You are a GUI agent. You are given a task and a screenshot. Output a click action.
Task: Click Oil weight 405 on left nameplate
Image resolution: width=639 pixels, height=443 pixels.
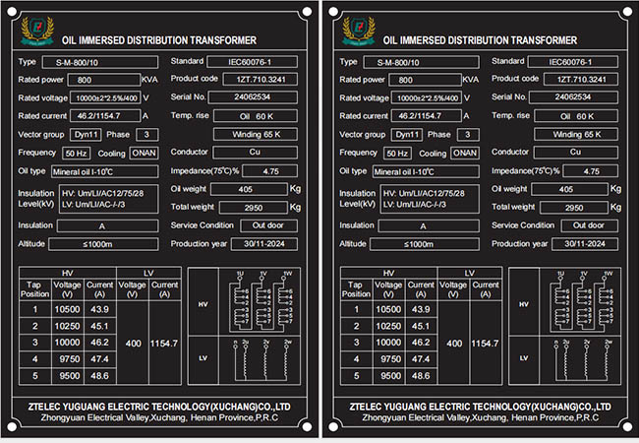[x=249, y=189]
